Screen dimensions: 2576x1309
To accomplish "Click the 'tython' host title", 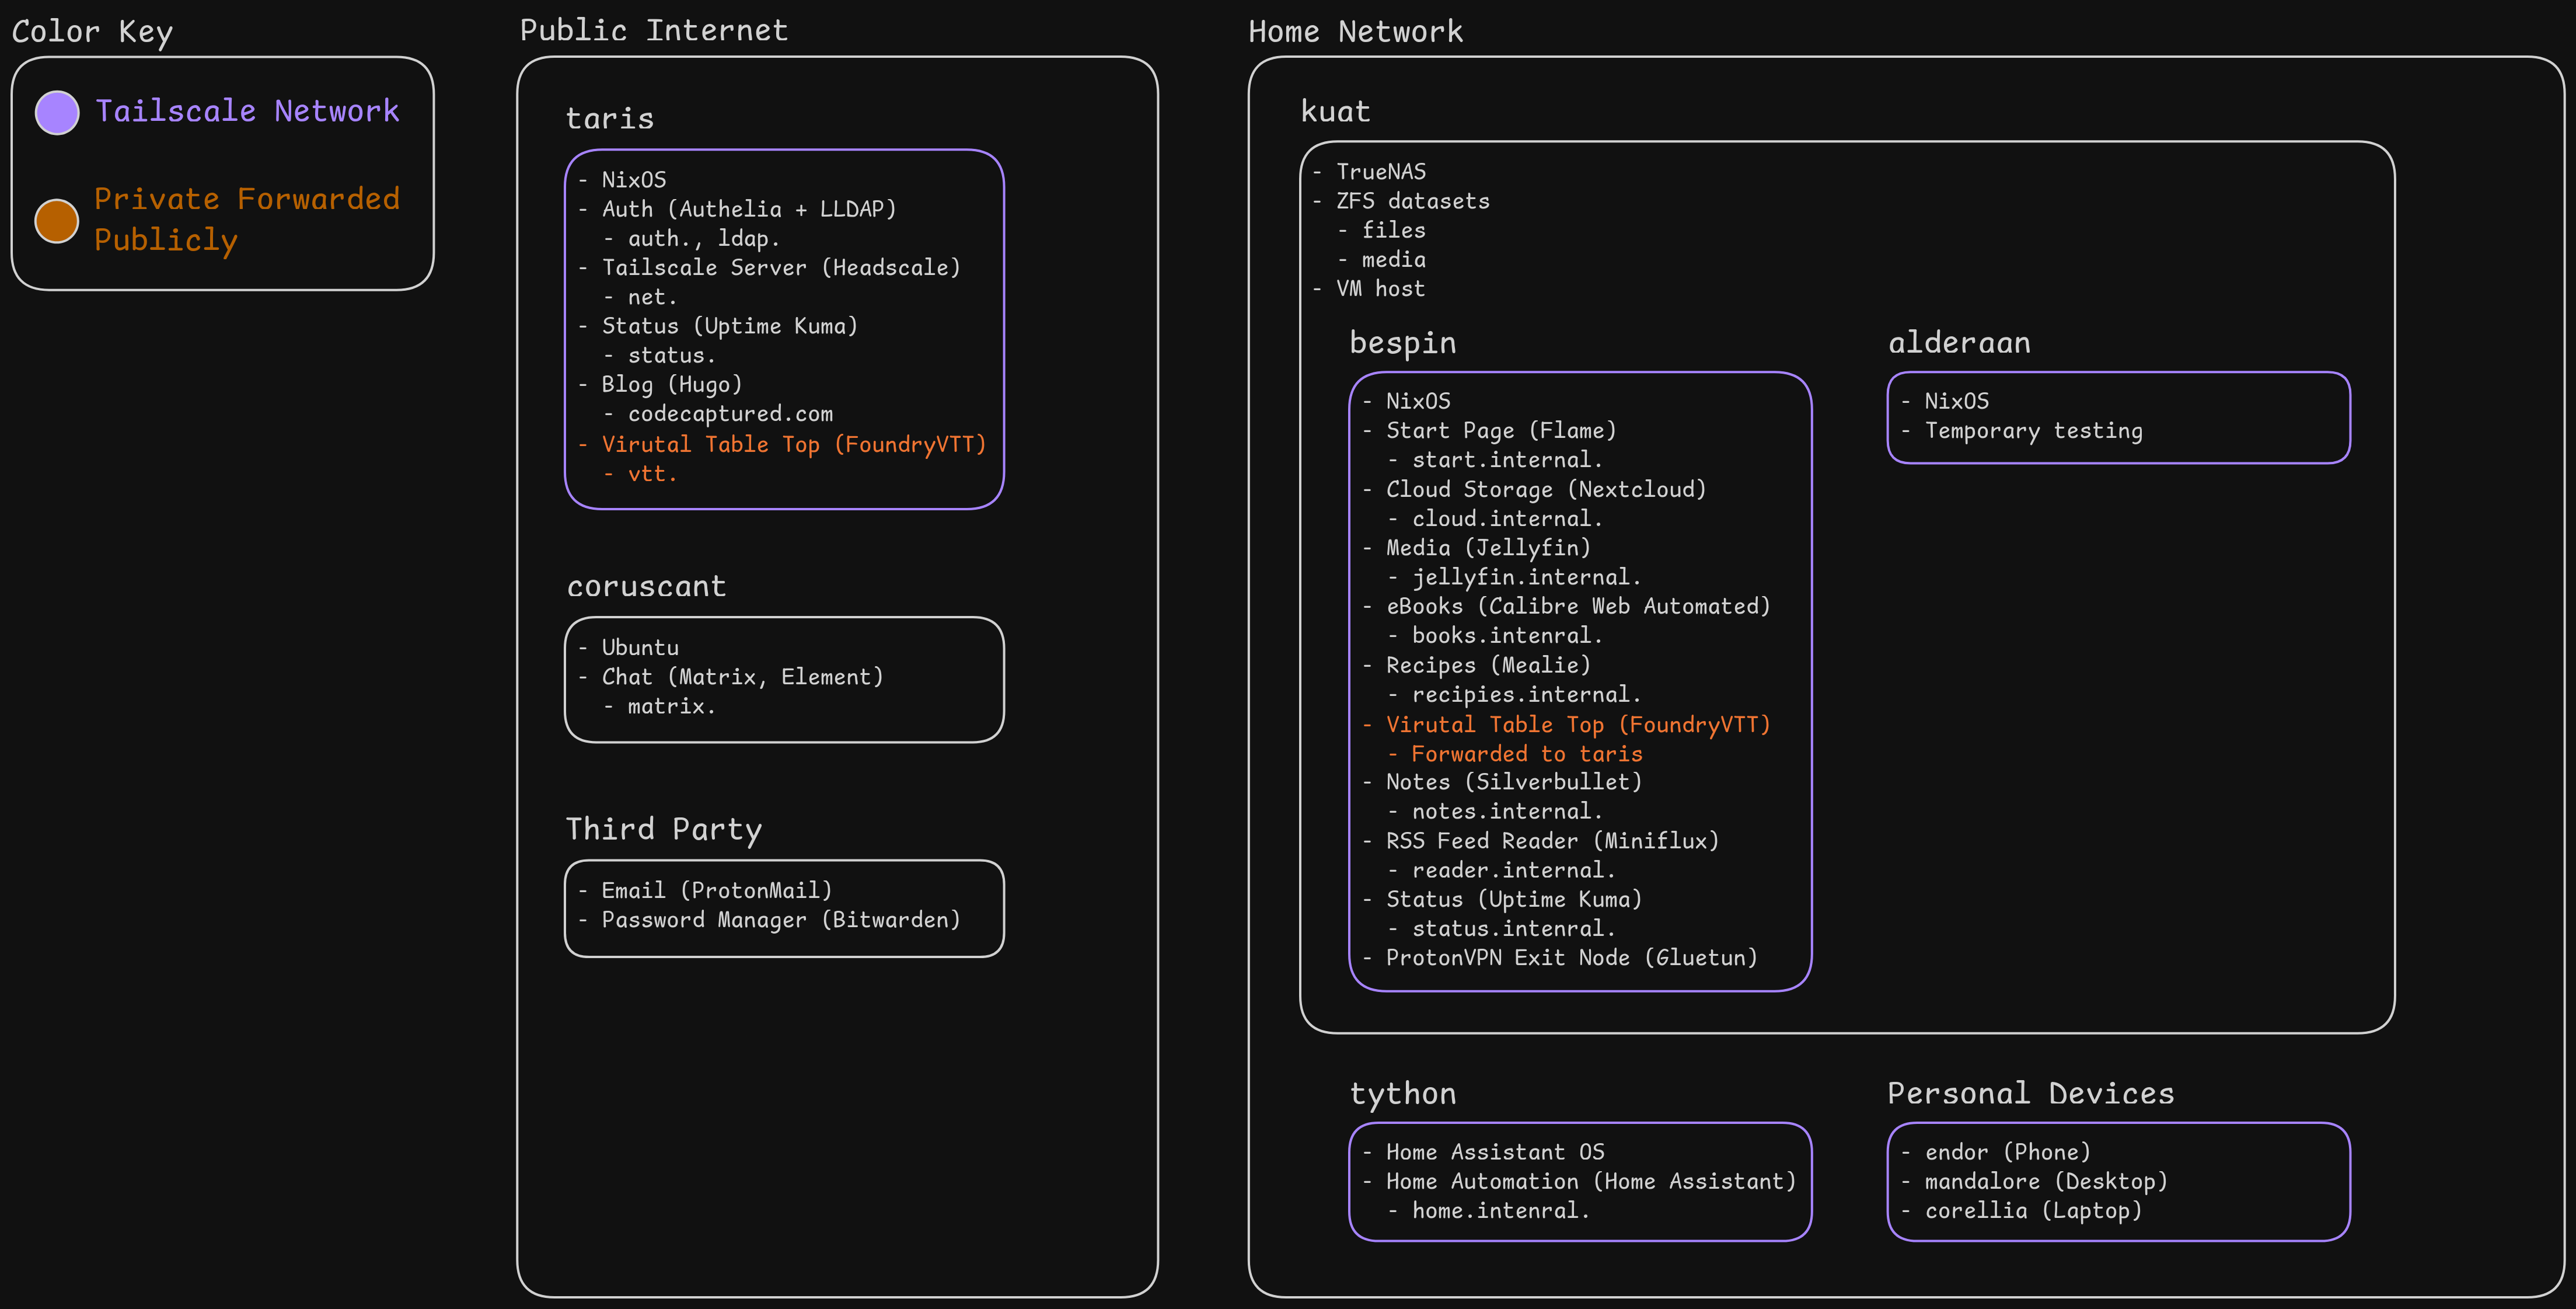I will click(x=1402, y=1094).
